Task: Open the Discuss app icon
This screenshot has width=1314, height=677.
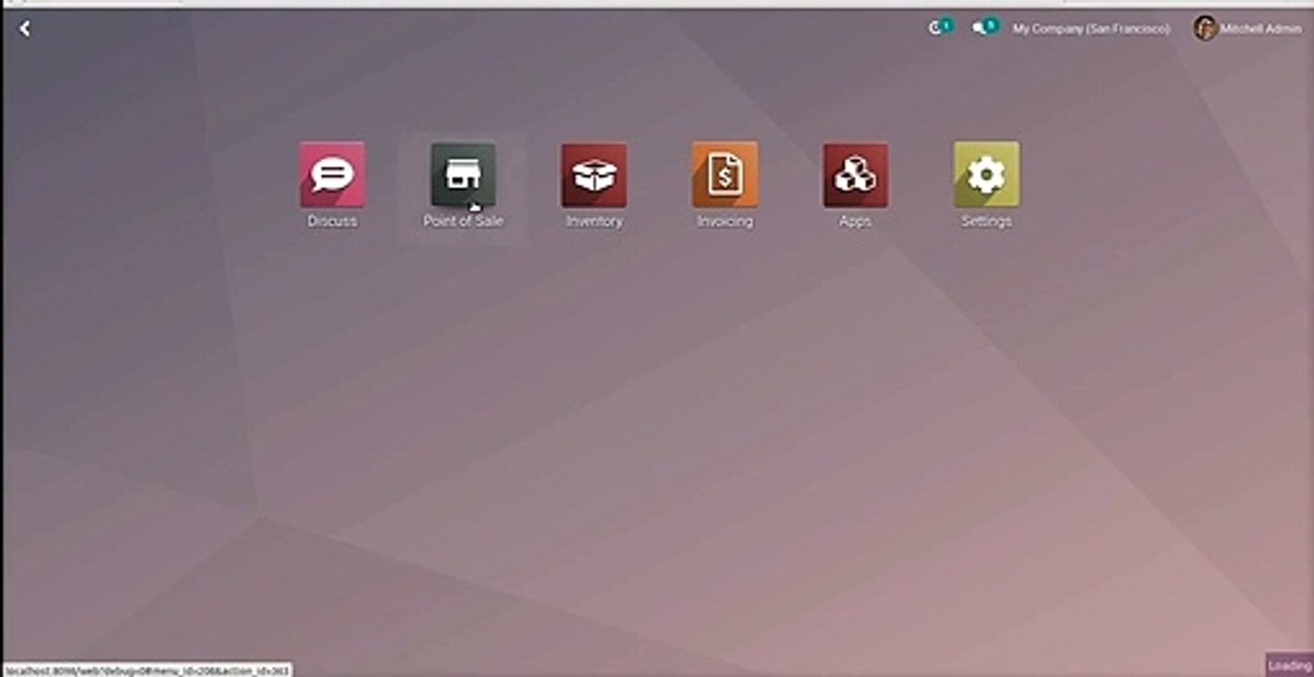Action: tap(332, 175)
